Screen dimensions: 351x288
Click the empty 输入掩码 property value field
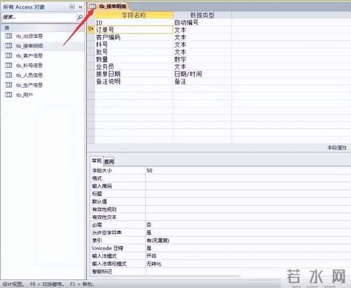pos(248,186)
